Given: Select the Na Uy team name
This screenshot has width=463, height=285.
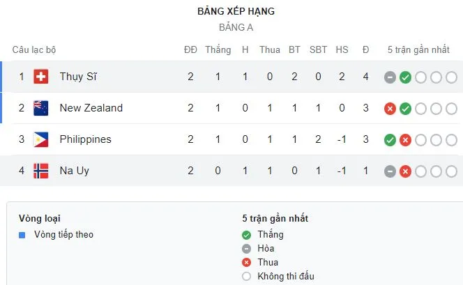Looking at the screenshot, I should click(75, 171).
